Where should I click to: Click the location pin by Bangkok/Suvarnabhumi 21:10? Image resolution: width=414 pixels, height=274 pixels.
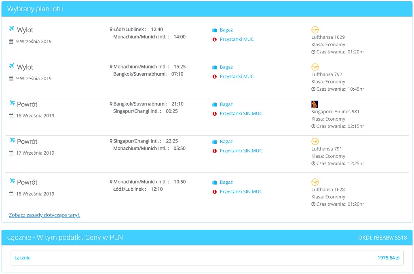pos(111,104)
